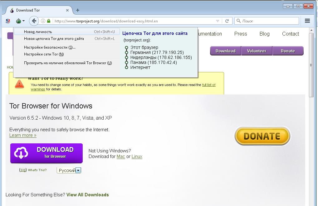Click the warning triangle icon
The width and height of the screenshot is (318, 206).
coord(19,84)
